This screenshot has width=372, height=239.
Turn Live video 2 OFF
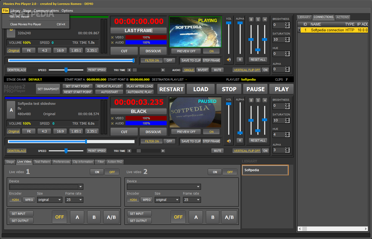pos(230,172)
